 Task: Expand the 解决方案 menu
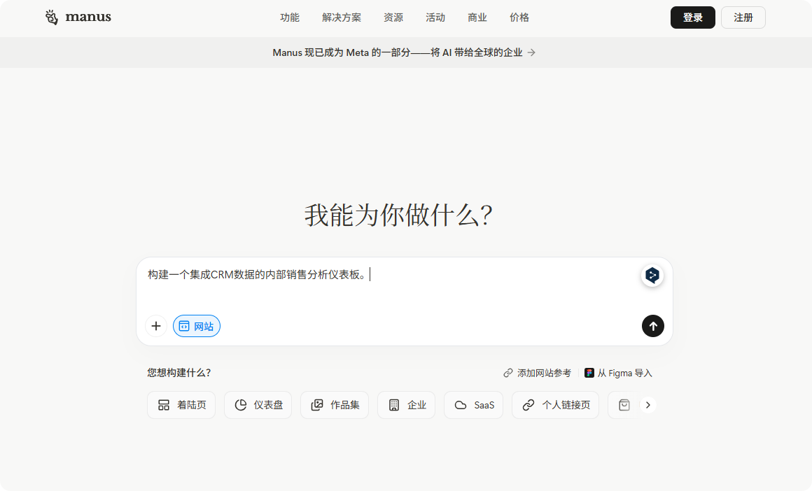pos(342,17)
